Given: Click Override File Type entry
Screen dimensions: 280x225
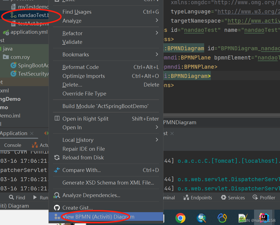Looking at the screenshot, I should pyautogui.click(x=106, y=94).
